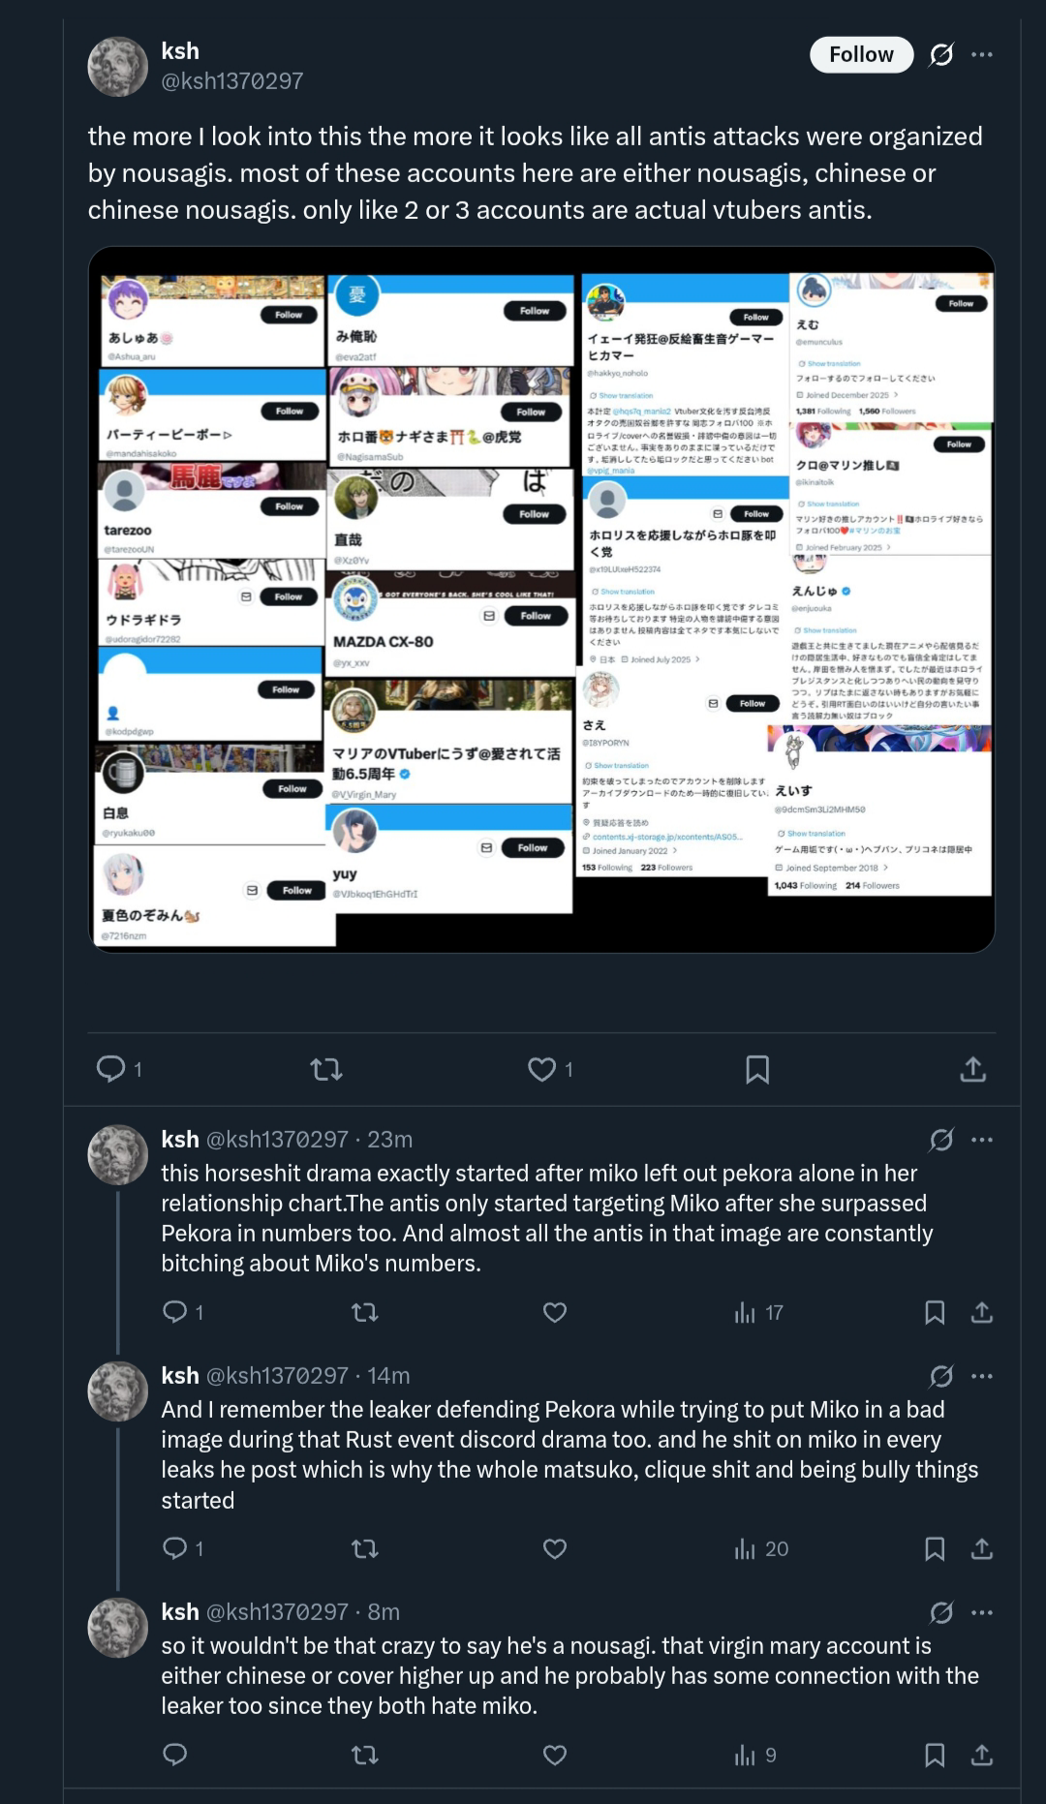Open more options on main post
1046x1804 pixels.
[x=982, y=54]
